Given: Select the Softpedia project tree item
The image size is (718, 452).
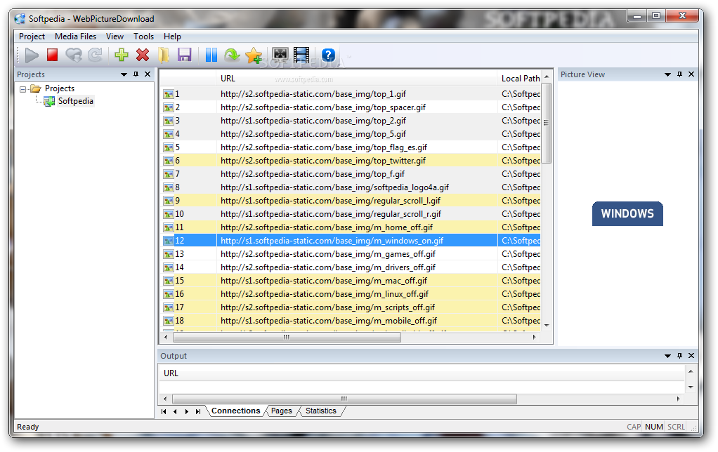Looking at the screenshot, I should pyautogui.click(x=76, y=101).
